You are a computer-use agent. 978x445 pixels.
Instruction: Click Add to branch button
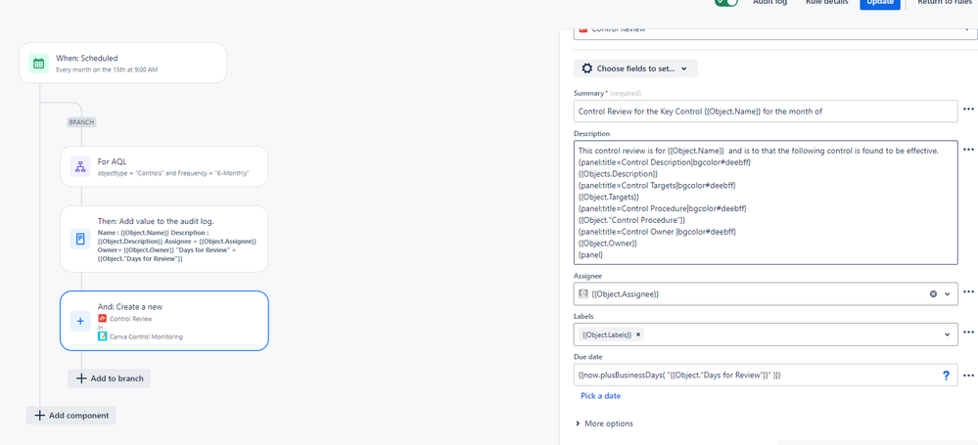109,378
